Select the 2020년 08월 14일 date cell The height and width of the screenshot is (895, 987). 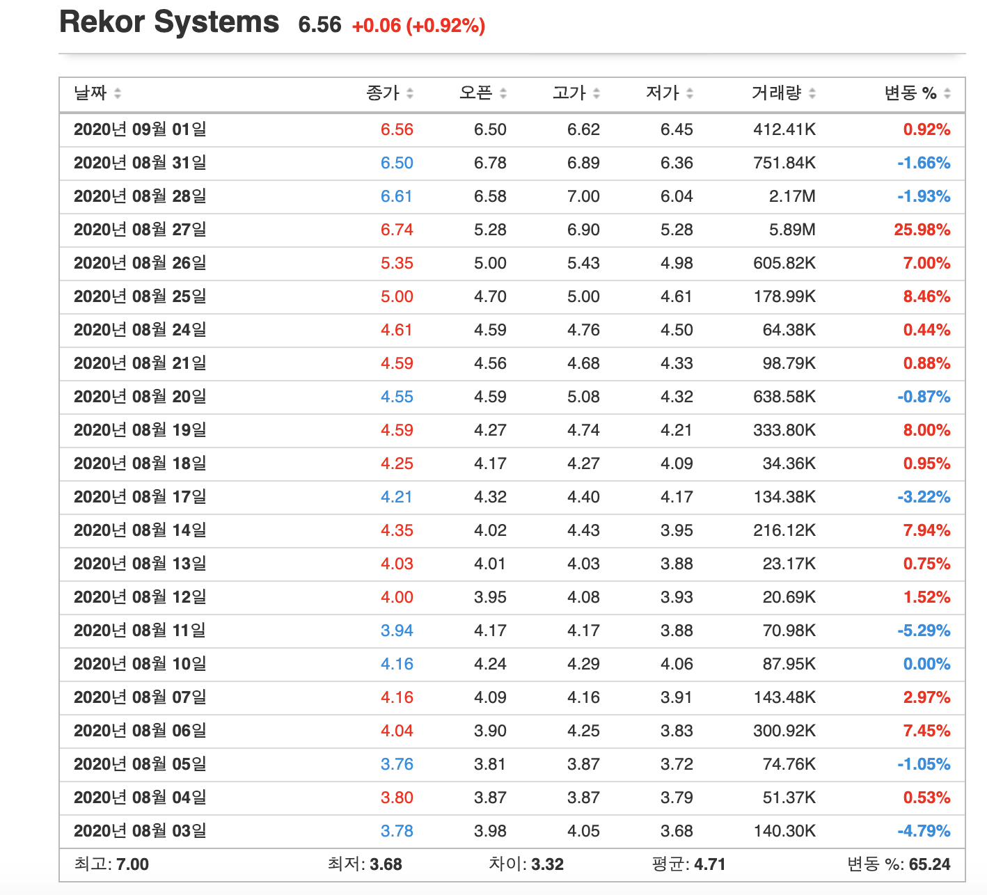pos(140,530)
